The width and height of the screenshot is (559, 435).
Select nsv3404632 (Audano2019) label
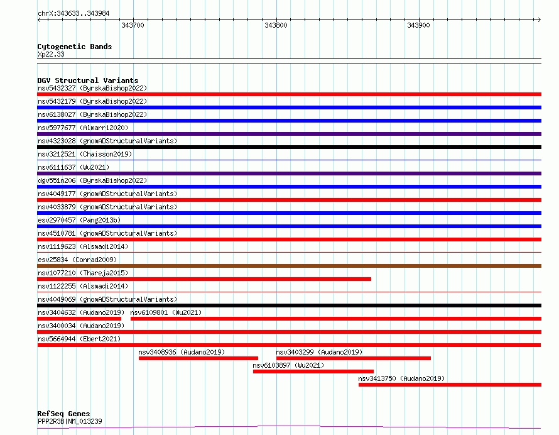81,312
